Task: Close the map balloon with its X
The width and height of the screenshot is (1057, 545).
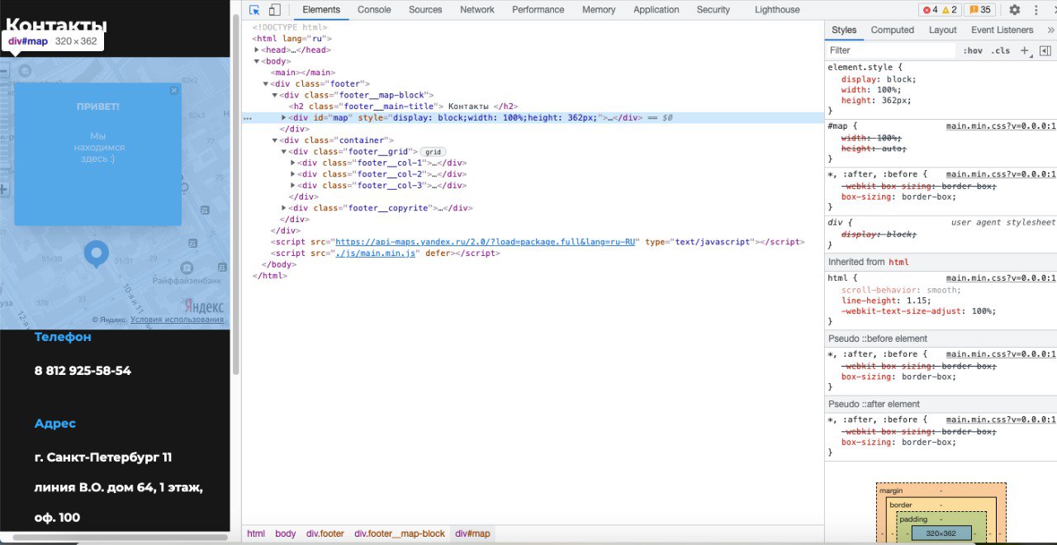Action: point(174,91)
